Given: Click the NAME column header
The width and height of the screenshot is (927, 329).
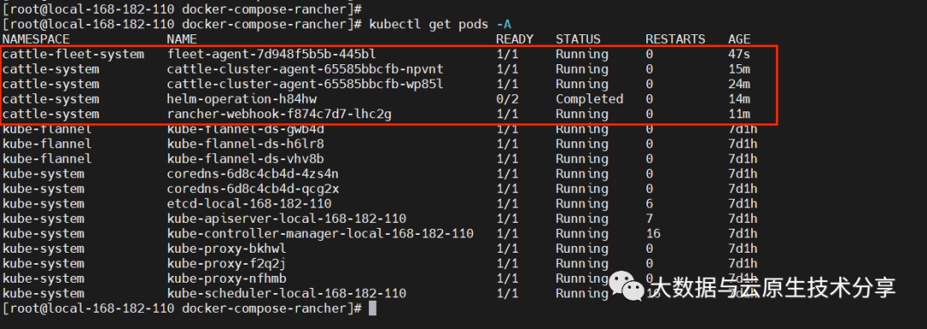Looking at the screenshot, I should [182, 39].
